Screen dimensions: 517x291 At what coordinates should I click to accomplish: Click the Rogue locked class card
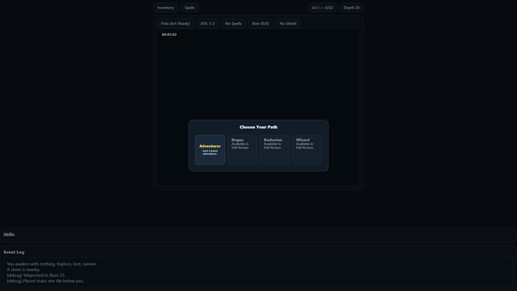pos(242,150)
